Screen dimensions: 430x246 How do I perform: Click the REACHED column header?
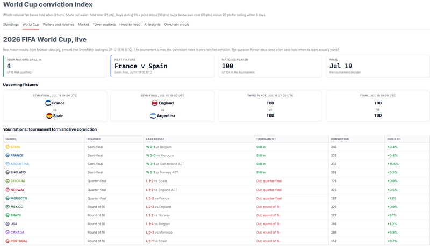pos(94,139)
